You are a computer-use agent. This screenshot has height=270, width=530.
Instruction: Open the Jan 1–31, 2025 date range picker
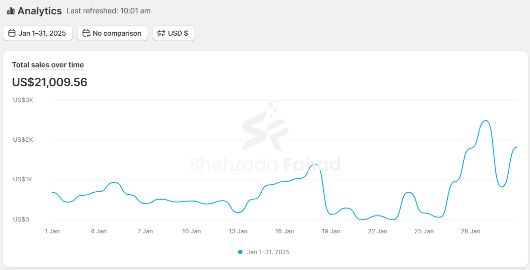[x=38, y=33]
